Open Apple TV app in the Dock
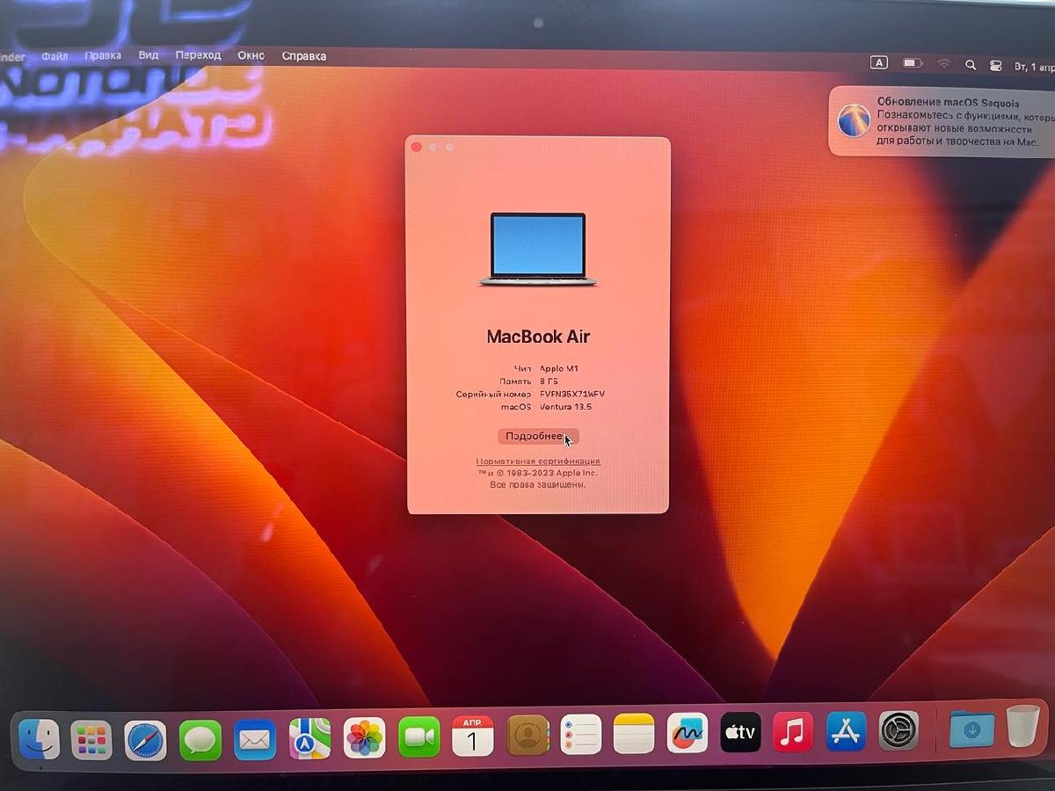Viewport: 1055px width, 791px height. point(741,731)
